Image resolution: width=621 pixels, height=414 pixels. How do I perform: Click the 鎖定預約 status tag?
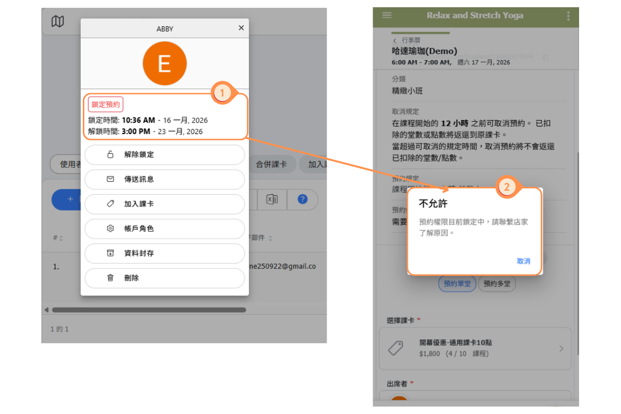click(x=106, y=105)
